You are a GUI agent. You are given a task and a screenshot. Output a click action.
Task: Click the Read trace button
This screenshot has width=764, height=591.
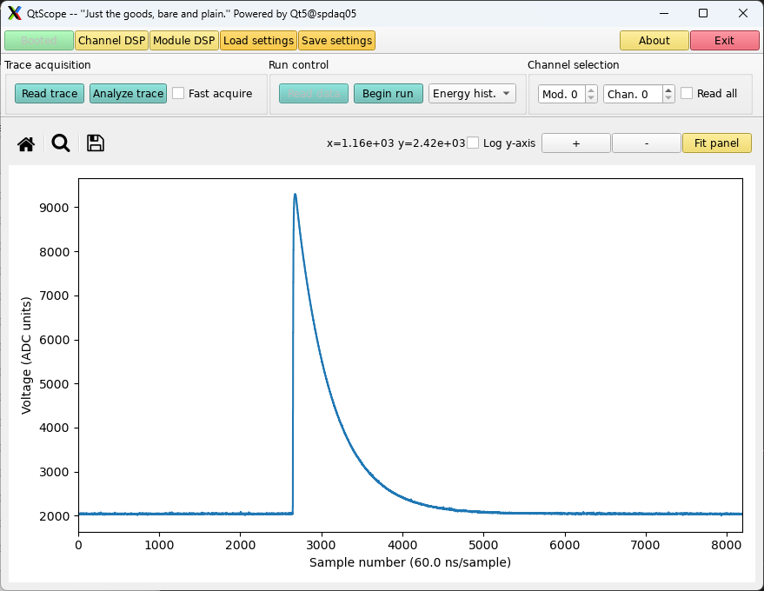50,94
